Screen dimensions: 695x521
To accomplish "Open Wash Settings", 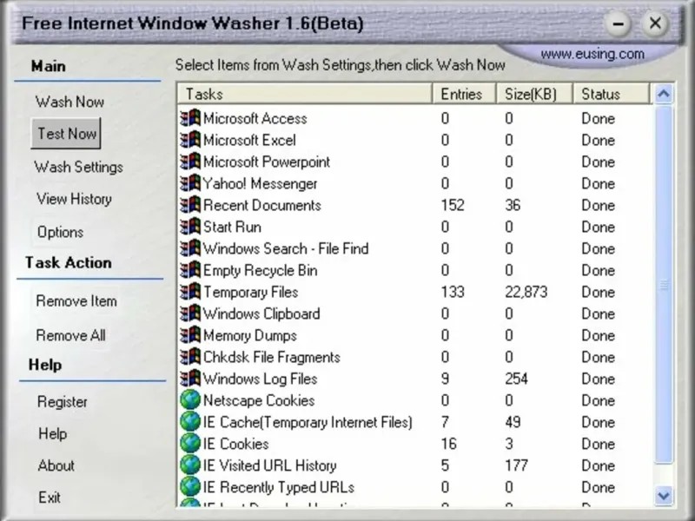I will [x=78, y=167].
